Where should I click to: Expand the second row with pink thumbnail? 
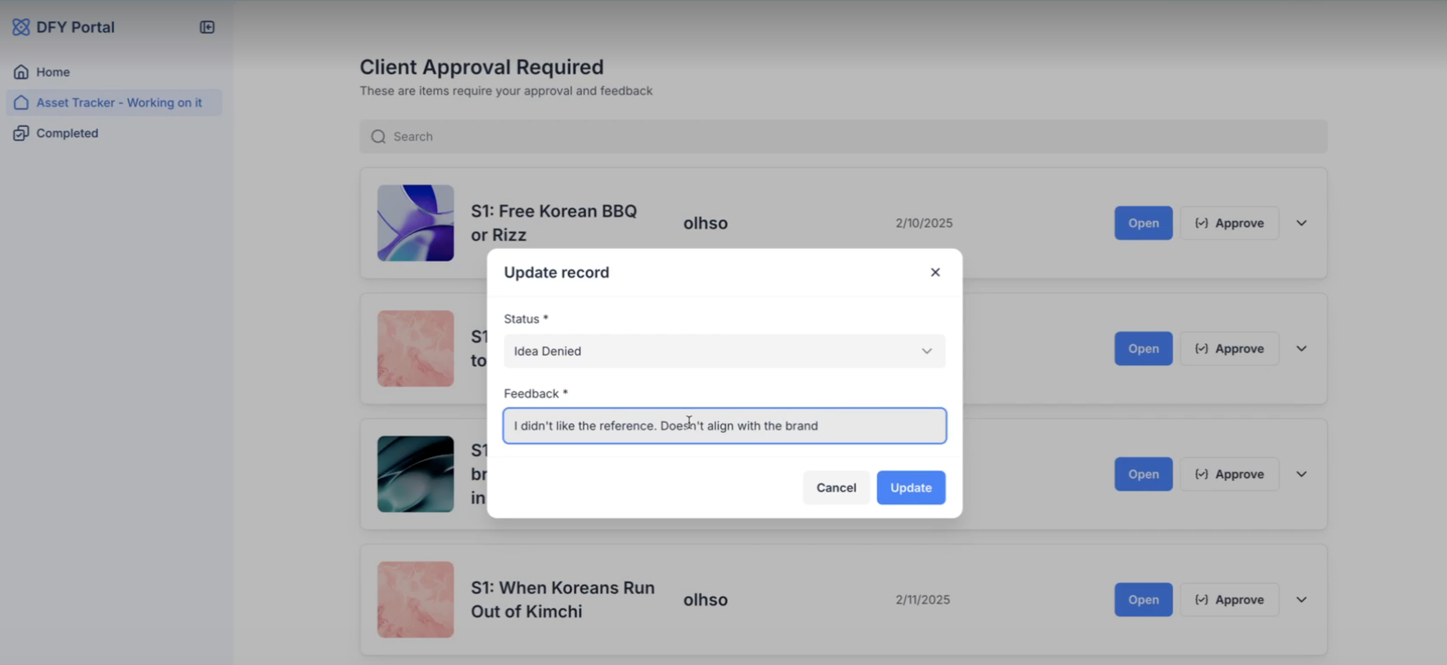1301,349
